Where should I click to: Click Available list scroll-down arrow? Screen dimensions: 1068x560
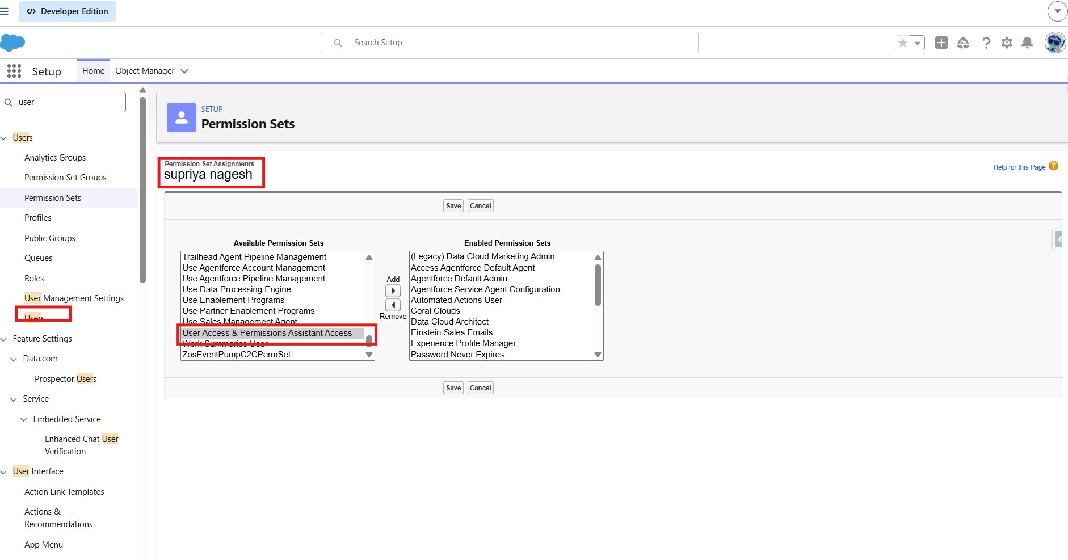369,355
